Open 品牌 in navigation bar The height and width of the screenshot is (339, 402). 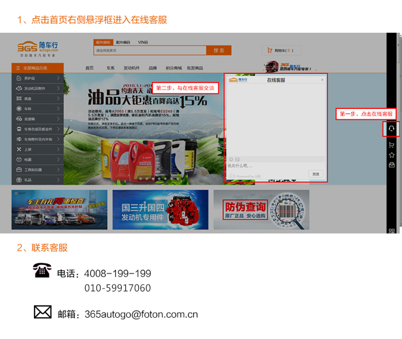pos(153,68)
